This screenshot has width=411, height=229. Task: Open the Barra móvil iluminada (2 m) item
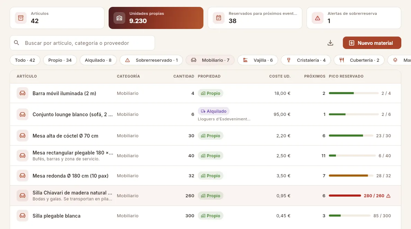tap(64, 93)
